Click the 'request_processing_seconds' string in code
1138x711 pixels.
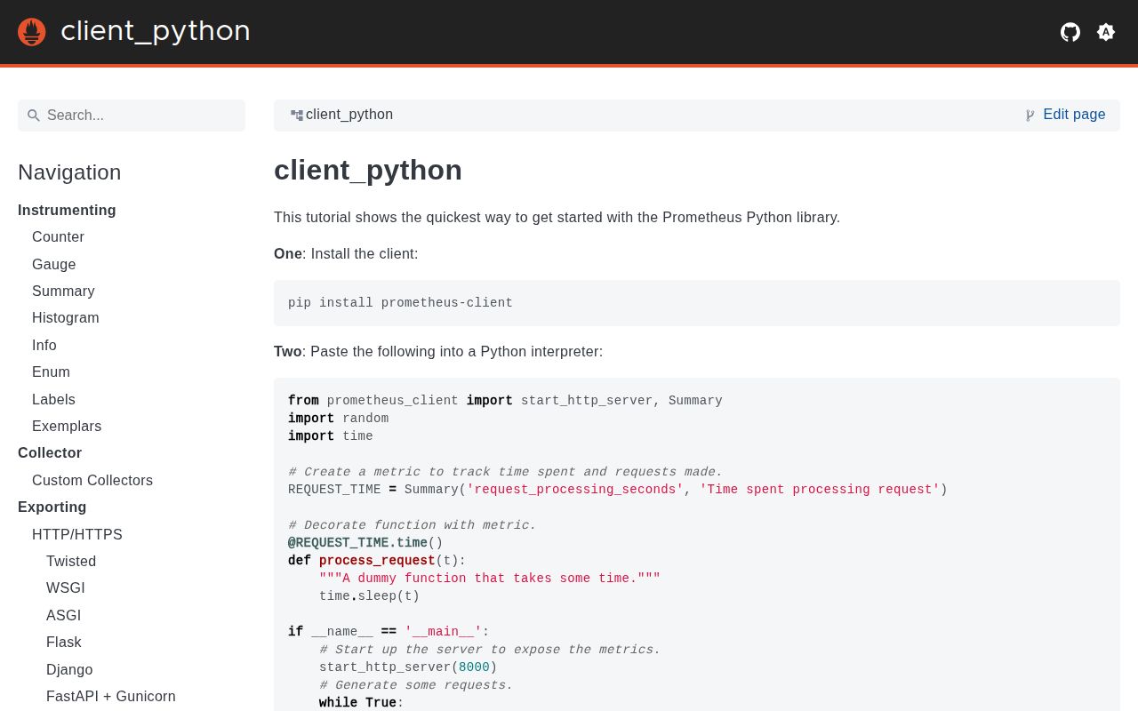point(575,490)
